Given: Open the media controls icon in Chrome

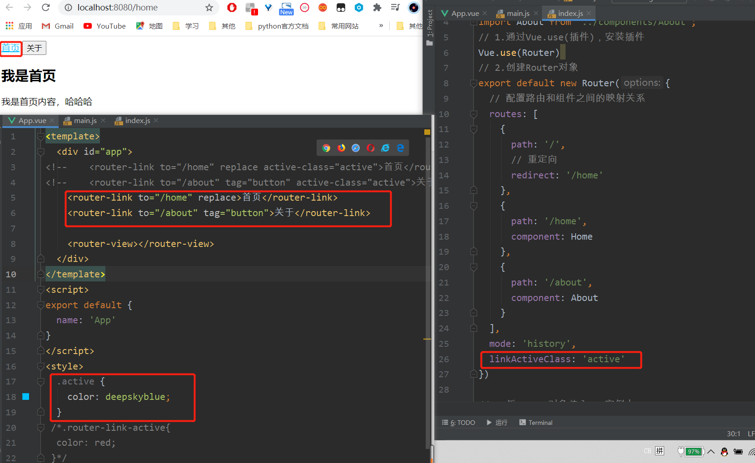Looking at the screenshot, I should pos(395,7).
